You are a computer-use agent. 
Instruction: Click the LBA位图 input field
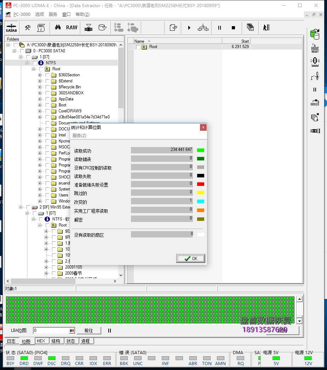[51, 330]
